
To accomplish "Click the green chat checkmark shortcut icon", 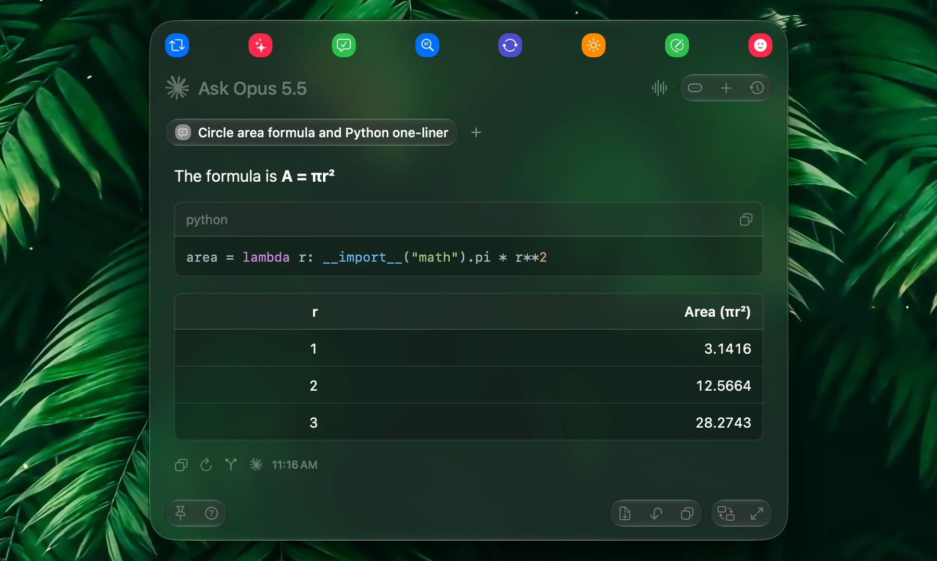I will point(344,45).
